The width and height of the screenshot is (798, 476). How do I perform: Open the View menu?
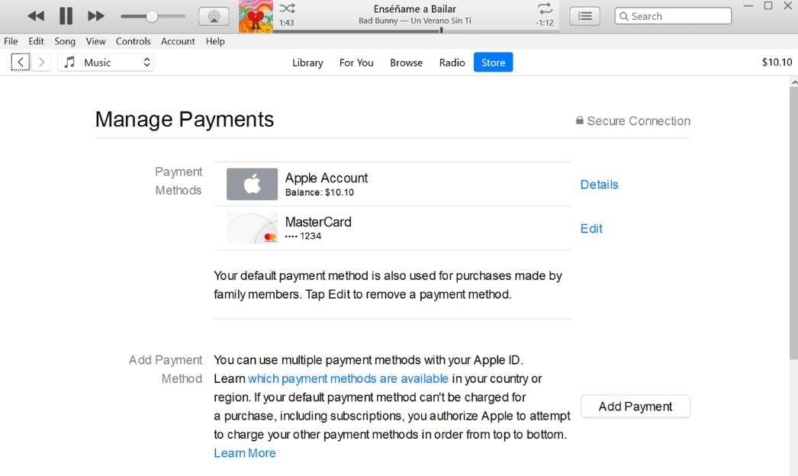[95, 41]
